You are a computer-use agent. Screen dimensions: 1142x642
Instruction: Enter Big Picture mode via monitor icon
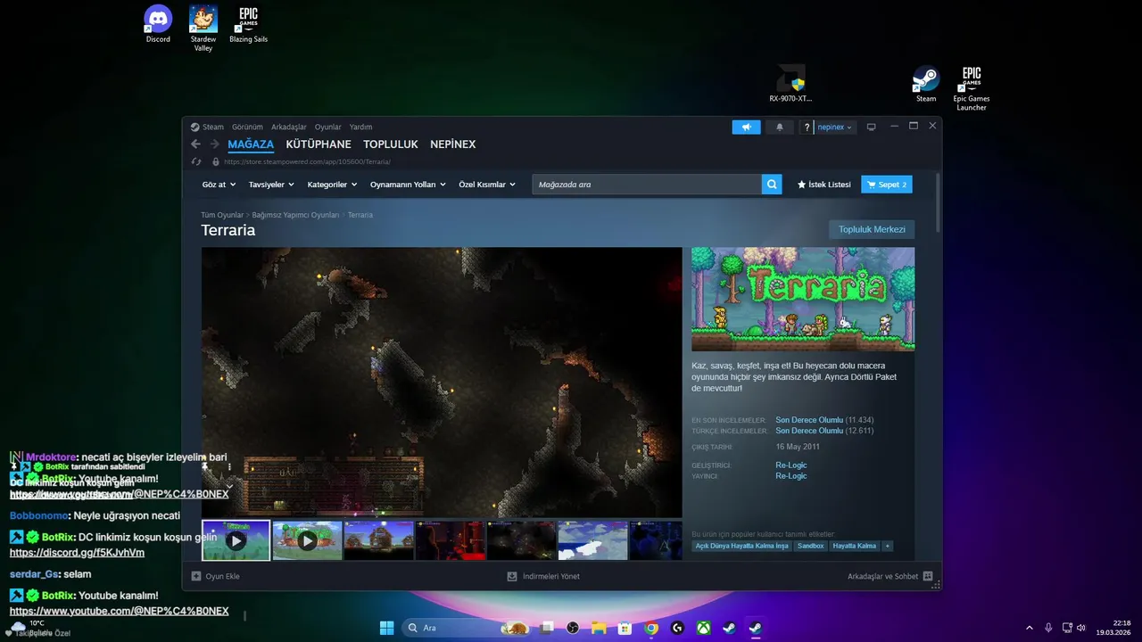[x=872, y=127]
